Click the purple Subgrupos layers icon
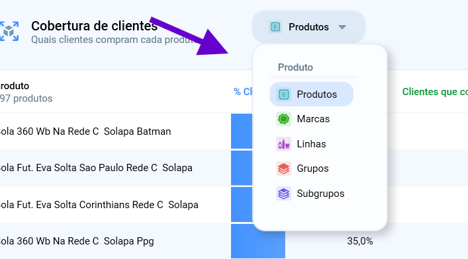468x259 pixels. 283,194
